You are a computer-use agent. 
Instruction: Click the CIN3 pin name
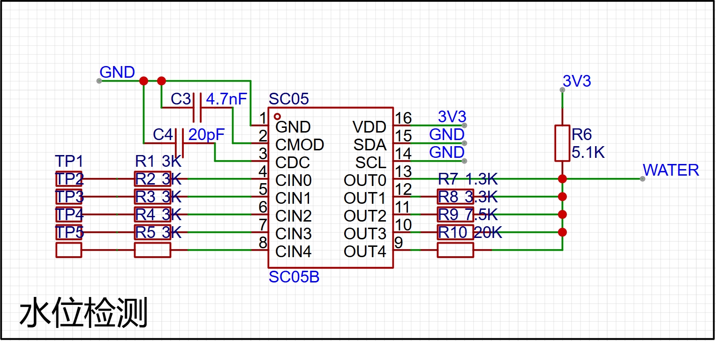click(294, 234)
